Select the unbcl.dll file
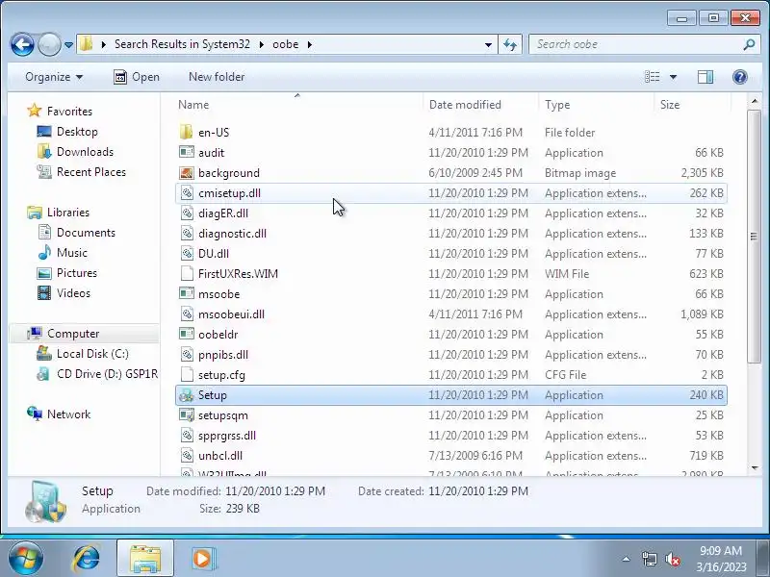 point(450,455)
